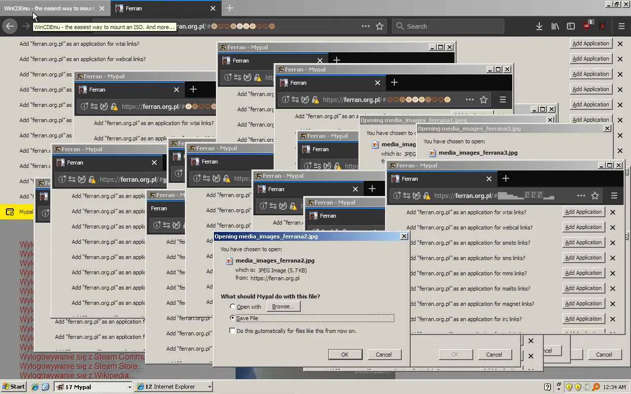The height and width of the screenshot is (394, 631).
Task: Enable Do this automatically for files checkbox
Action: click(233, 331)
